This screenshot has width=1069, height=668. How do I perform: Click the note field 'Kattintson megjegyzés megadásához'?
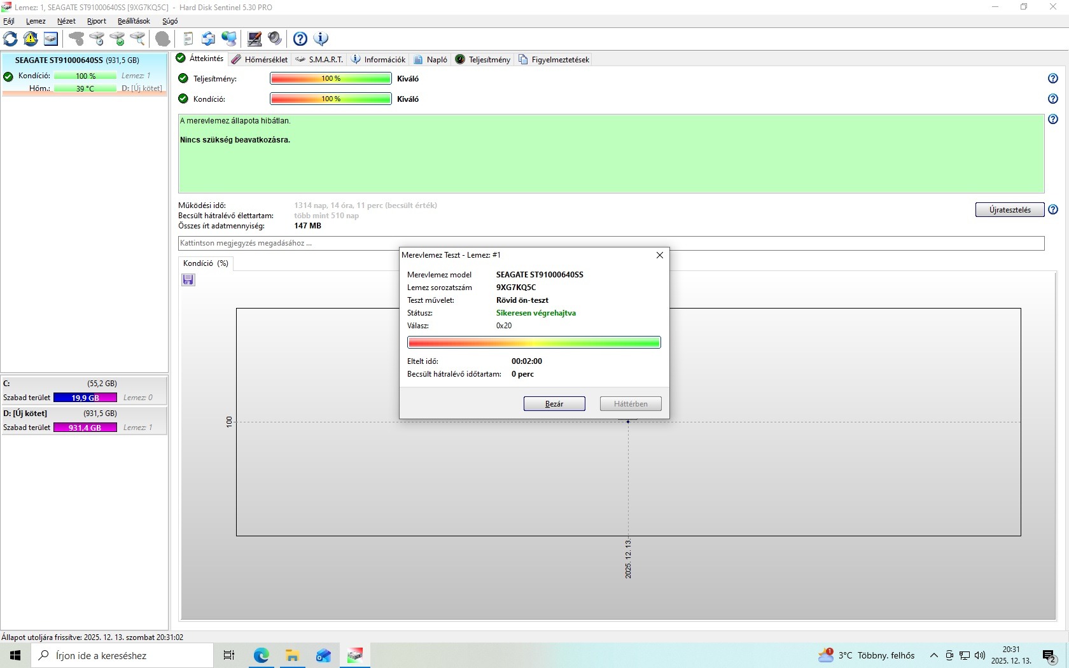pos(611,243)
